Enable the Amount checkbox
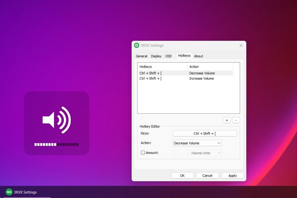This screenshot has width=297, height=198. coord(143,153)
